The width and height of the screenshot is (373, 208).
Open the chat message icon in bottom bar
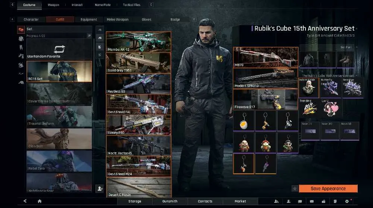point(300,201)
